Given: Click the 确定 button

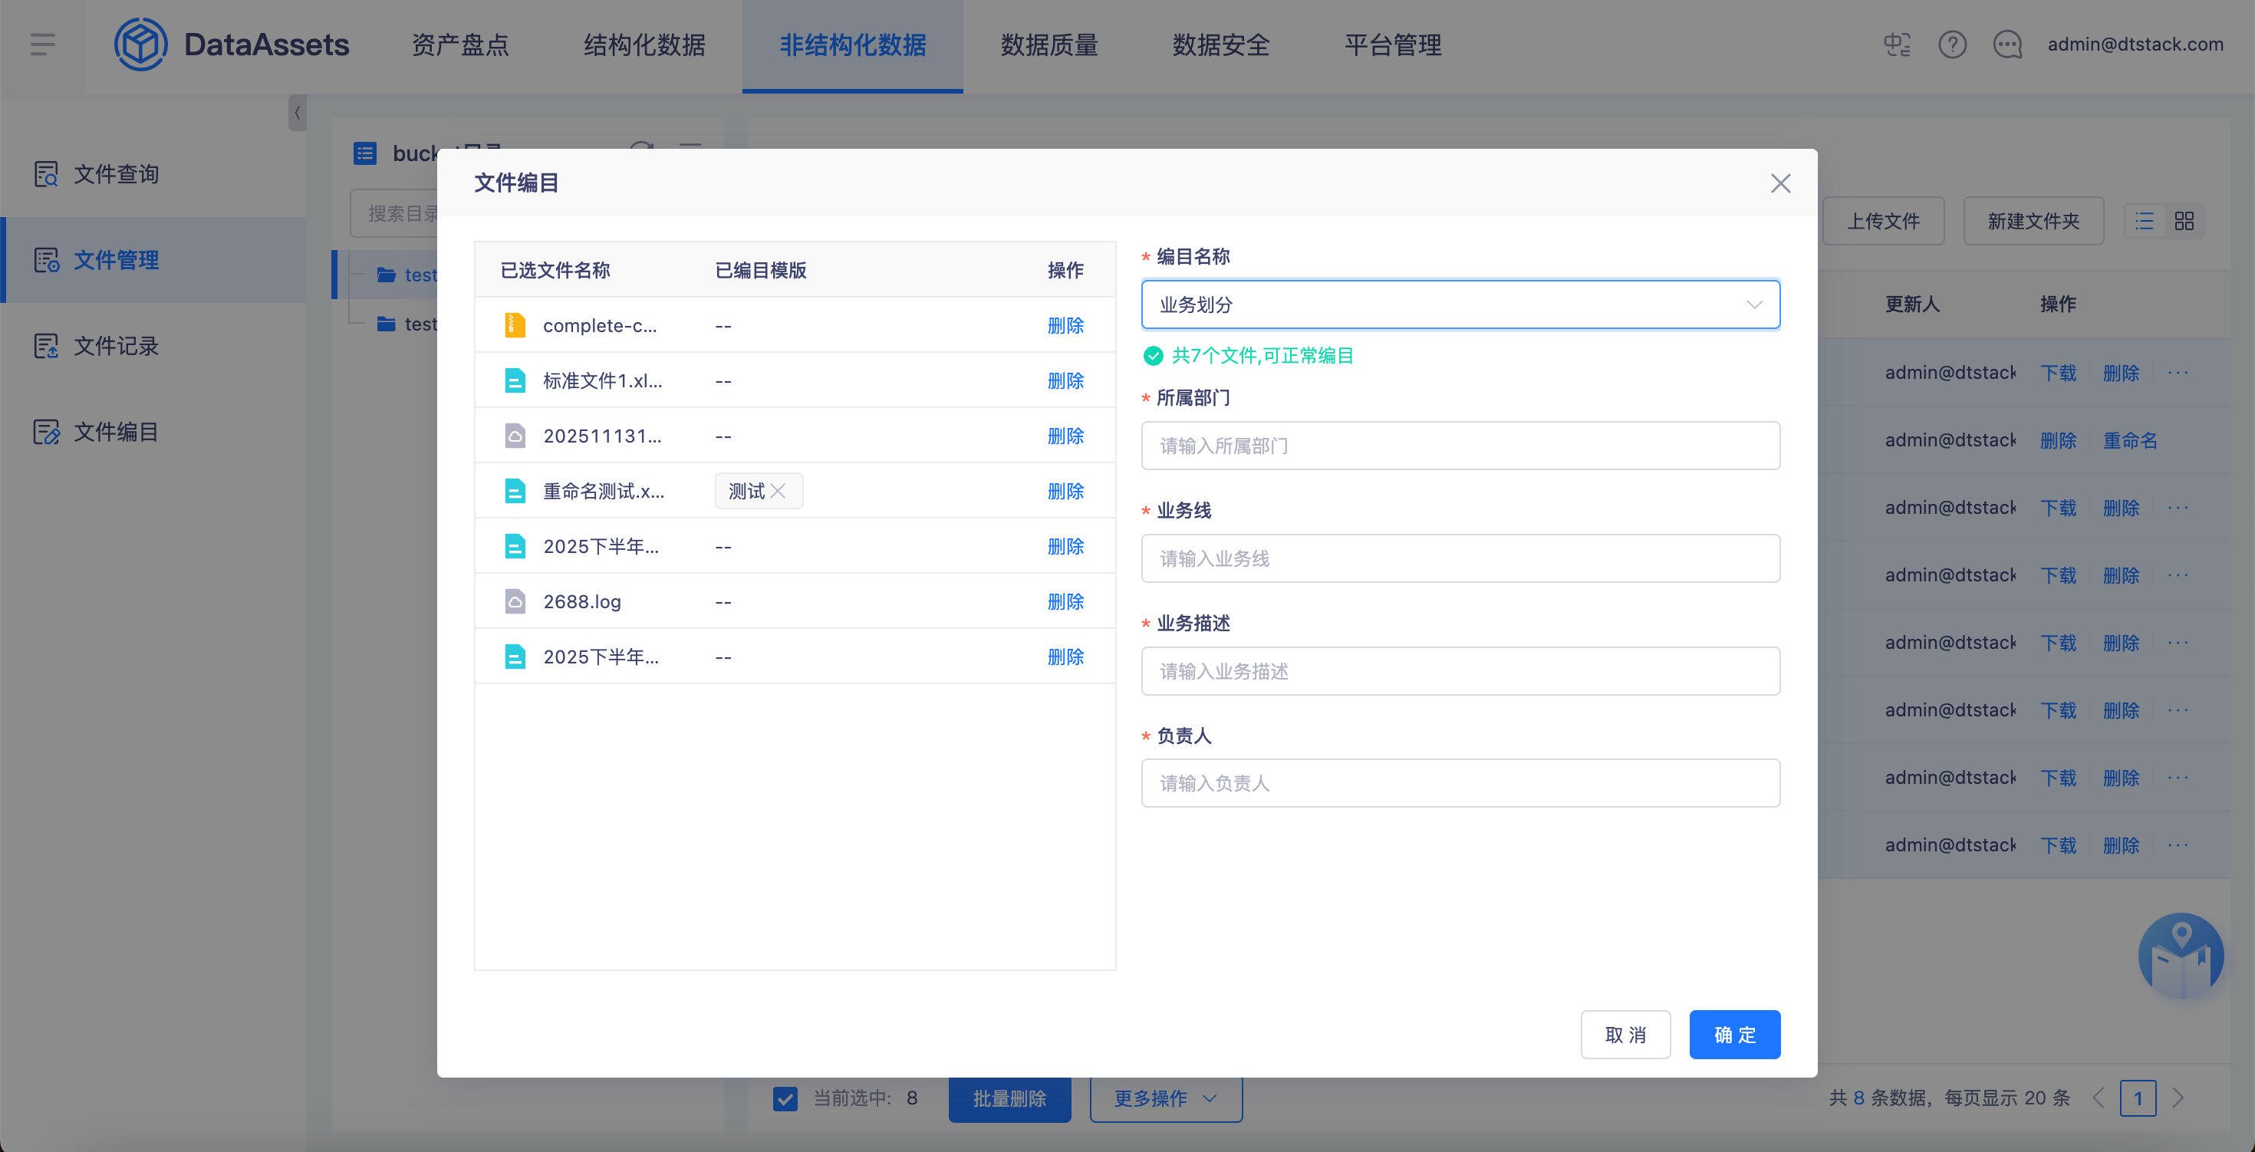Looking at the screenshot, I should coord(1733,1035).
